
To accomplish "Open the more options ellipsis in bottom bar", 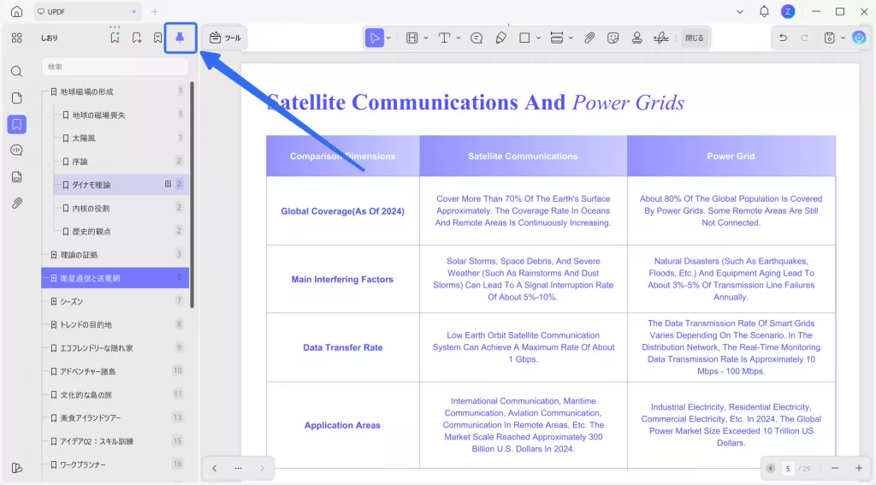I will 239,468.
